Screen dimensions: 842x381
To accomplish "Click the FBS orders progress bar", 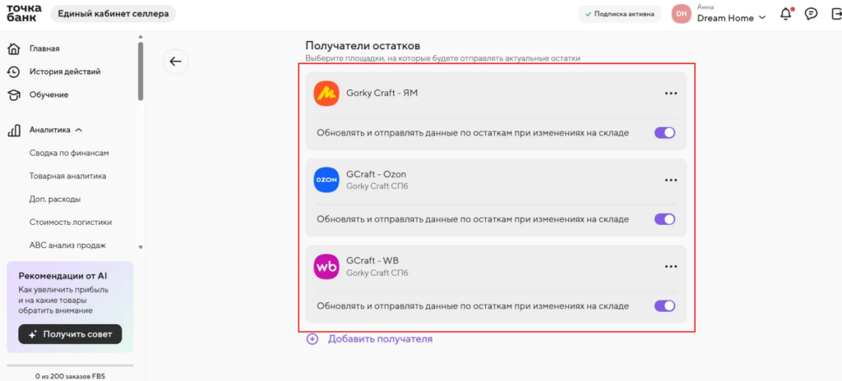I will pyautogui.click(x=70, y=365).
